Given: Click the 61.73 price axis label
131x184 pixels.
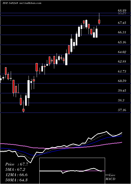Looking at the screenshot, I should (x=122, y=71).
